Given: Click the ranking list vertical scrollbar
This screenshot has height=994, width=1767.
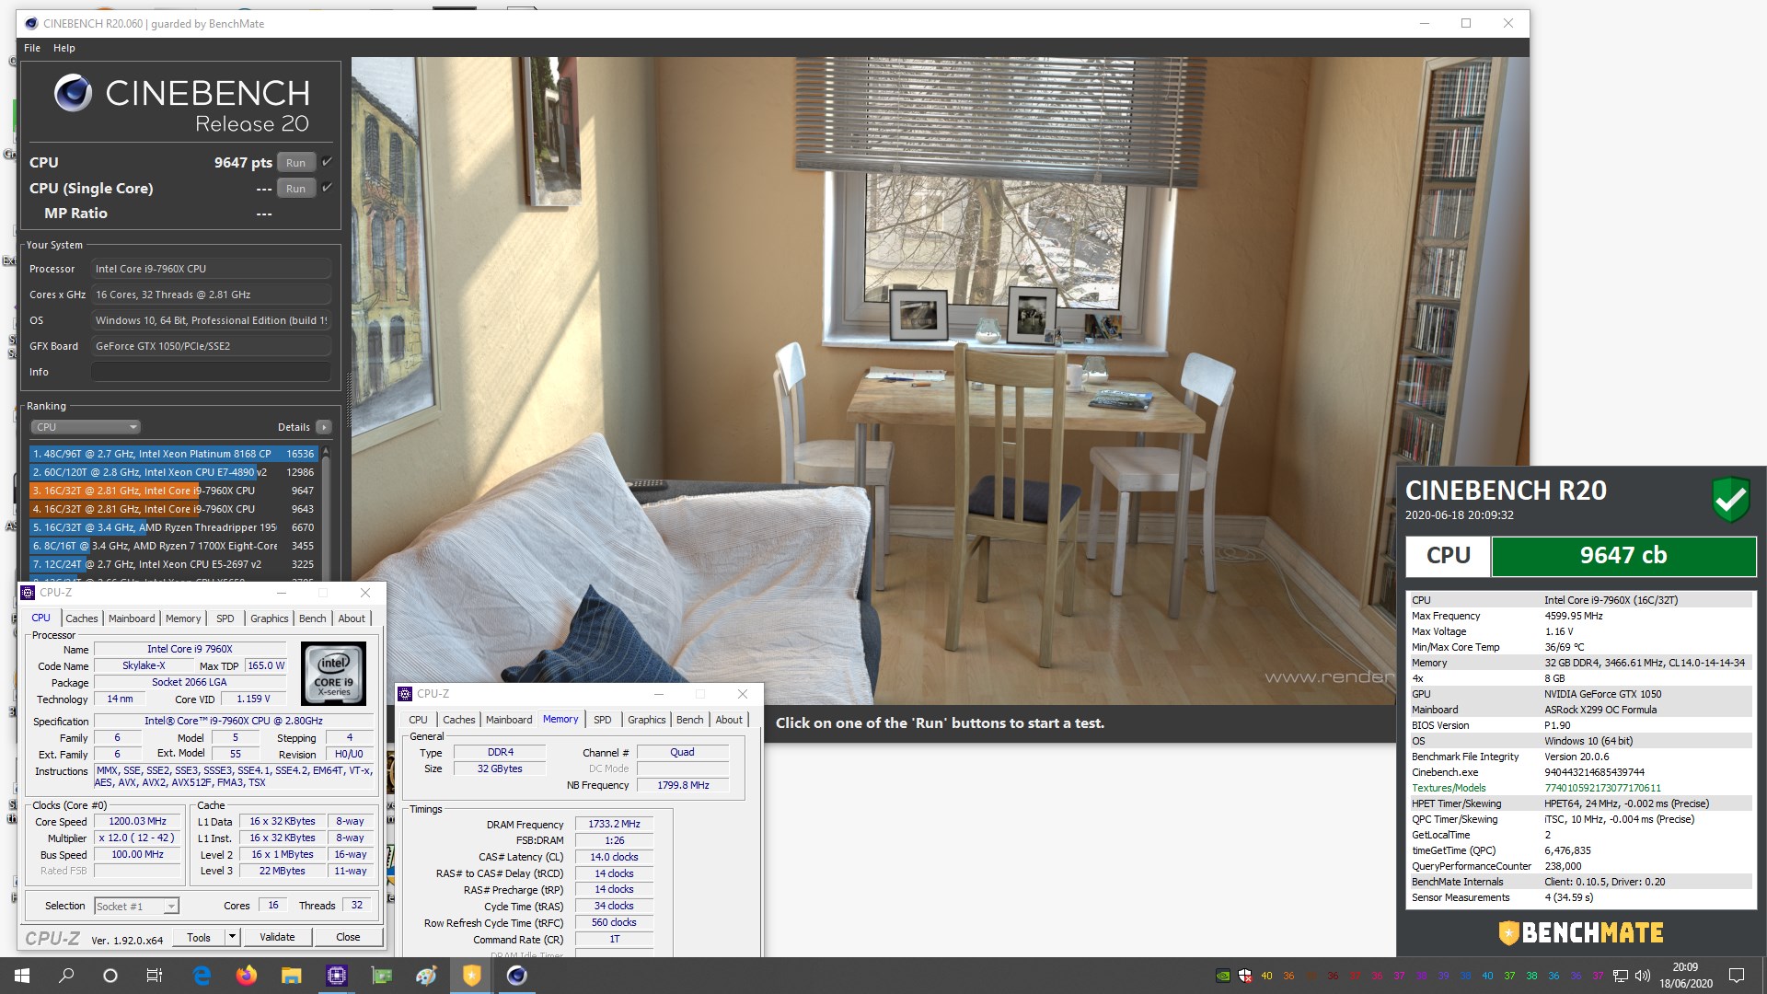Looking at the screenshot, I should click(x=325, y=512).
